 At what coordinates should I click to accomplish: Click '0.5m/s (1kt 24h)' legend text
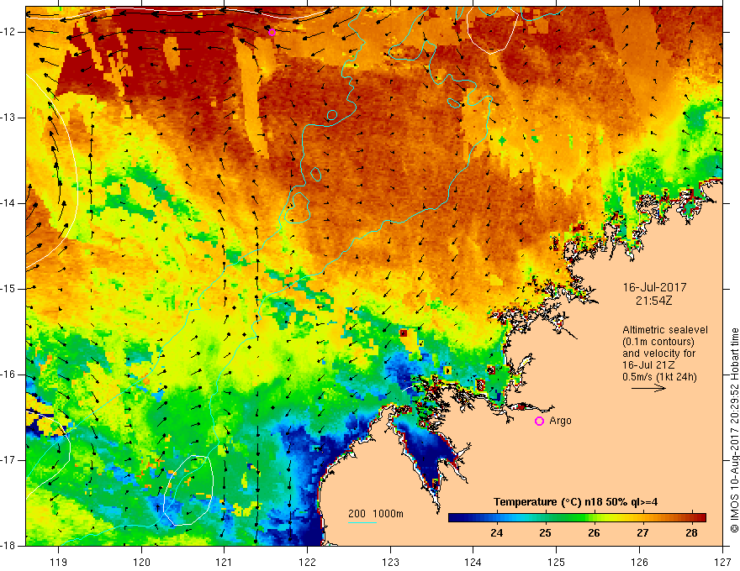[659, 377]
